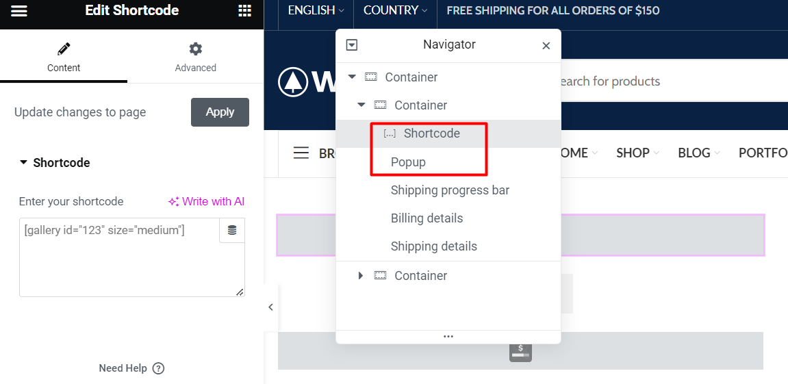Open the ENGLISH language dropdown
This screenshot has width=788, height=384.
[x=316, y=10]
